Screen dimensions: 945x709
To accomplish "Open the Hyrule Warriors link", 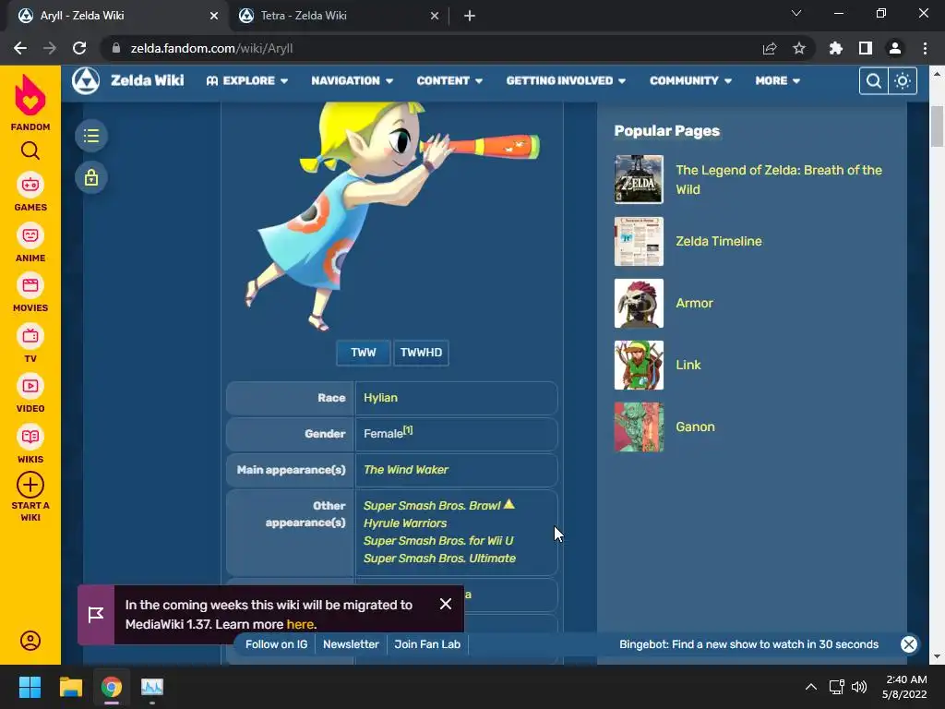I will pyautogui.click(x=405, y=523).
